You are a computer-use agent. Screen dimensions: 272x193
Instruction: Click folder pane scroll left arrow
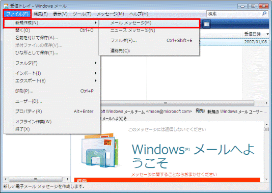6,179
